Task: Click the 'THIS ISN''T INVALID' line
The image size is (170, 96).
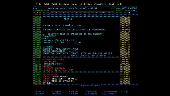Action: pyautogui.click(x=61, y=79)
